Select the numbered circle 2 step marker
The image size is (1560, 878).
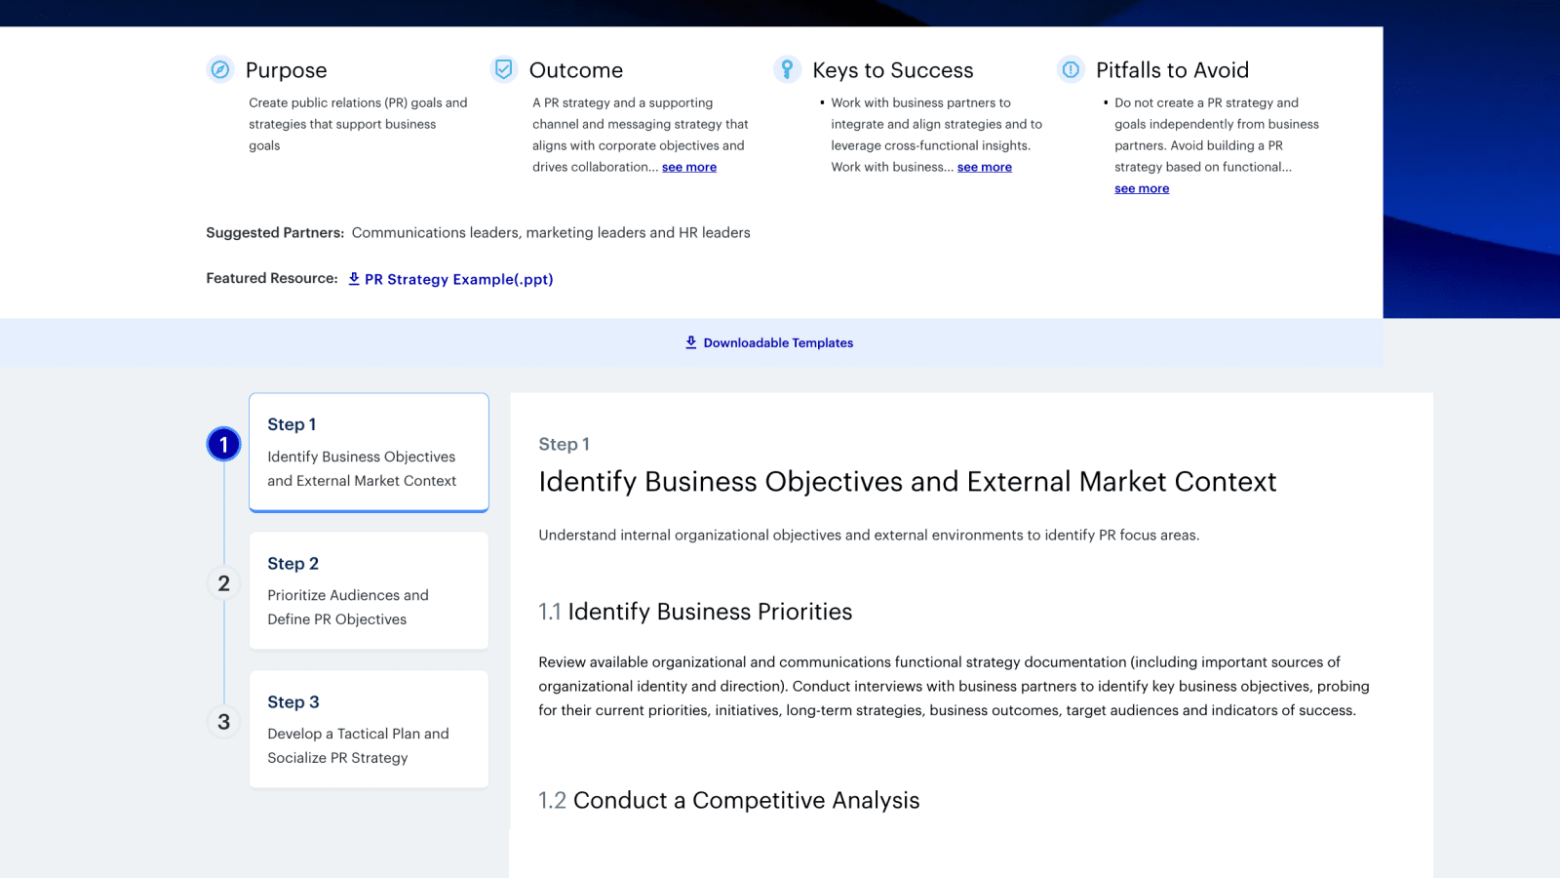pos(223,583)
